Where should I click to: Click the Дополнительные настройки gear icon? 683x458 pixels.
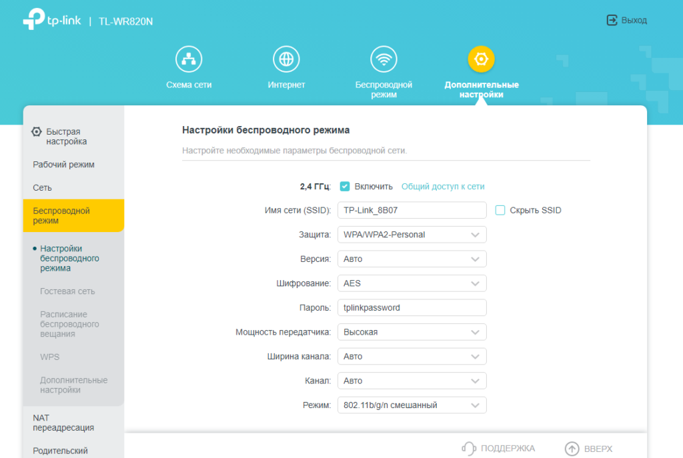click(481, 59)
